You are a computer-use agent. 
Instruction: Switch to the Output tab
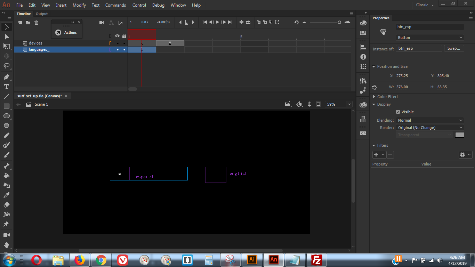(42, 14)
